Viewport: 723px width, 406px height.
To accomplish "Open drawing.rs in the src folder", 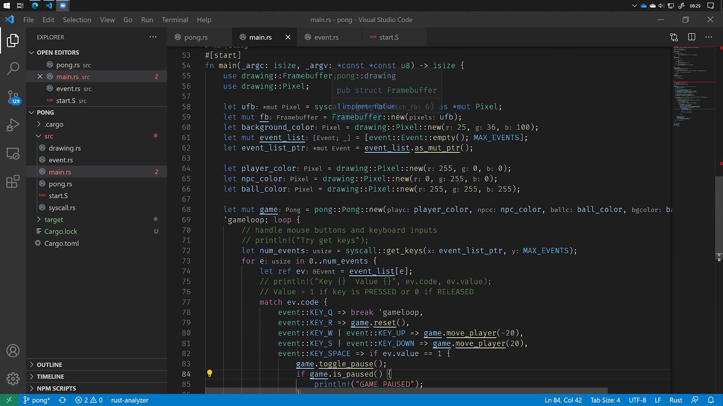I will pyautogui.click(x=97, y=148).
